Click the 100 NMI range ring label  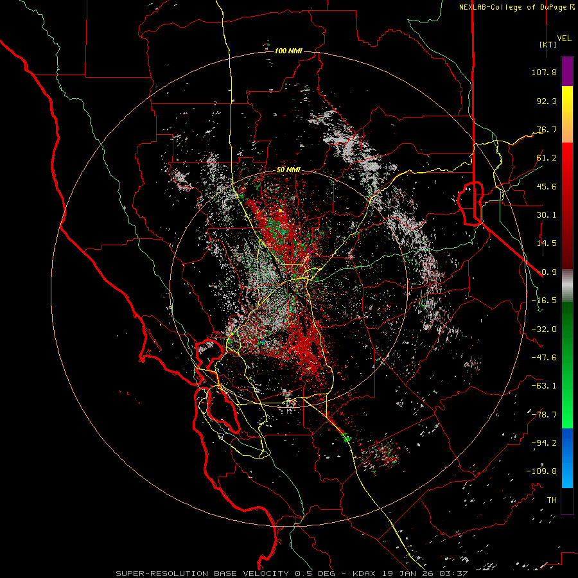click(288, 51)
